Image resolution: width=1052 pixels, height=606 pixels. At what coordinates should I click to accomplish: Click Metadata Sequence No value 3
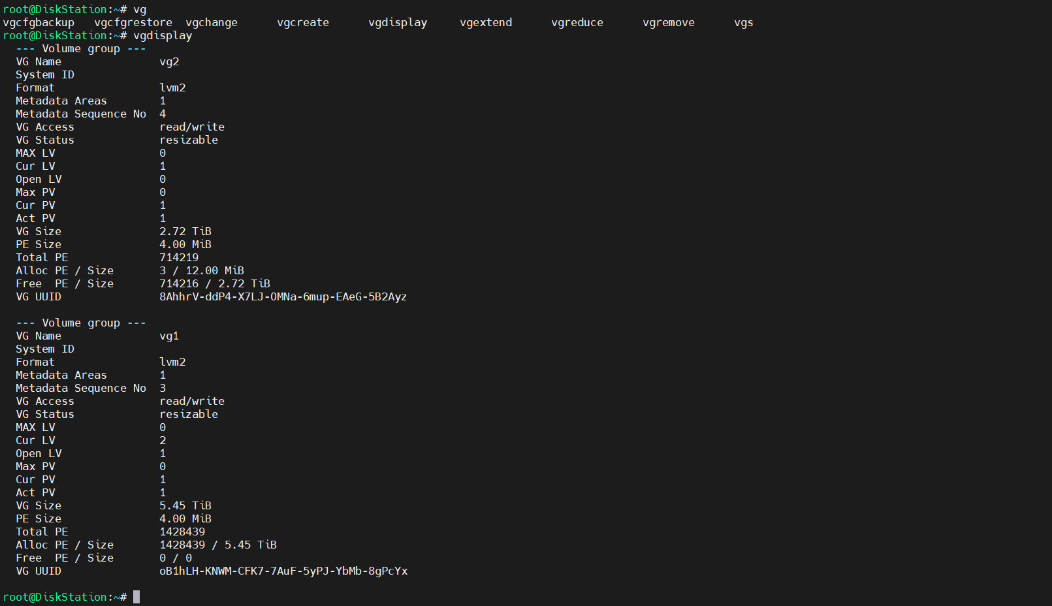click(x=163, y=388)
